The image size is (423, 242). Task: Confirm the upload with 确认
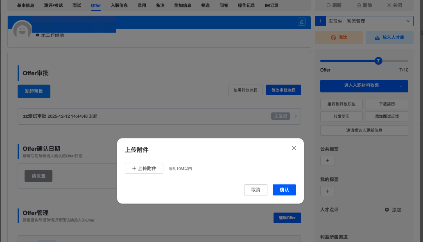284,190
